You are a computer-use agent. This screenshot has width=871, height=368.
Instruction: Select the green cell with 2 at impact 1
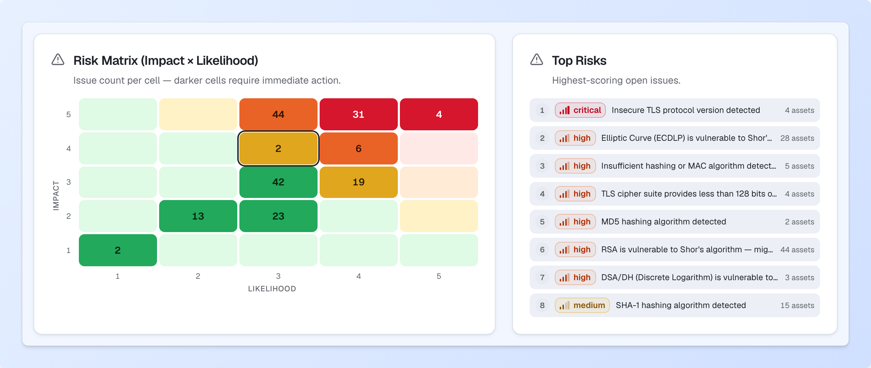pyautogui.click(x=118, y=250)
